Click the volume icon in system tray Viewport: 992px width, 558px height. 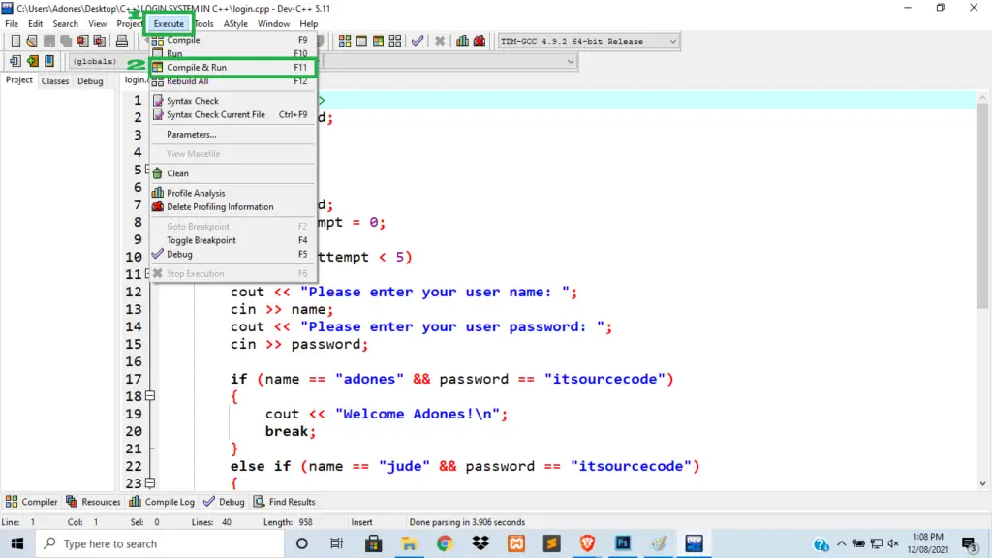[x=893, y=543]
